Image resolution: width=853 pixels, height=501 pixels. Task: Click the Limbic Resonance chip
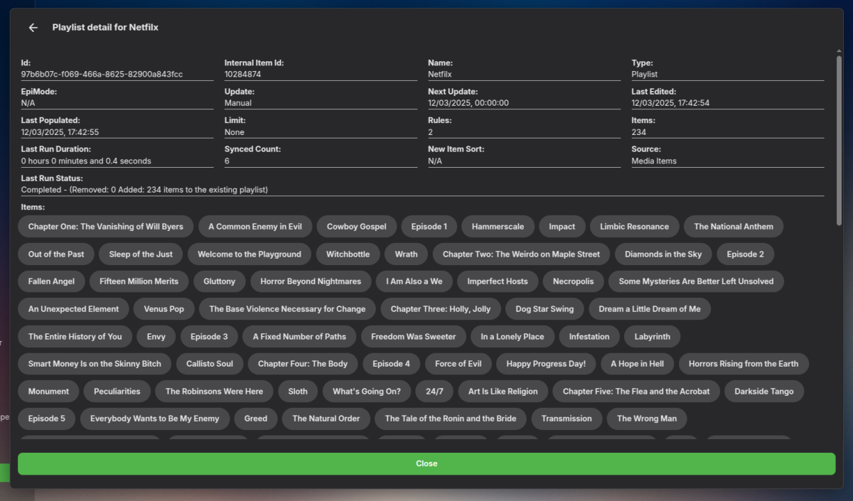point(634,226)
